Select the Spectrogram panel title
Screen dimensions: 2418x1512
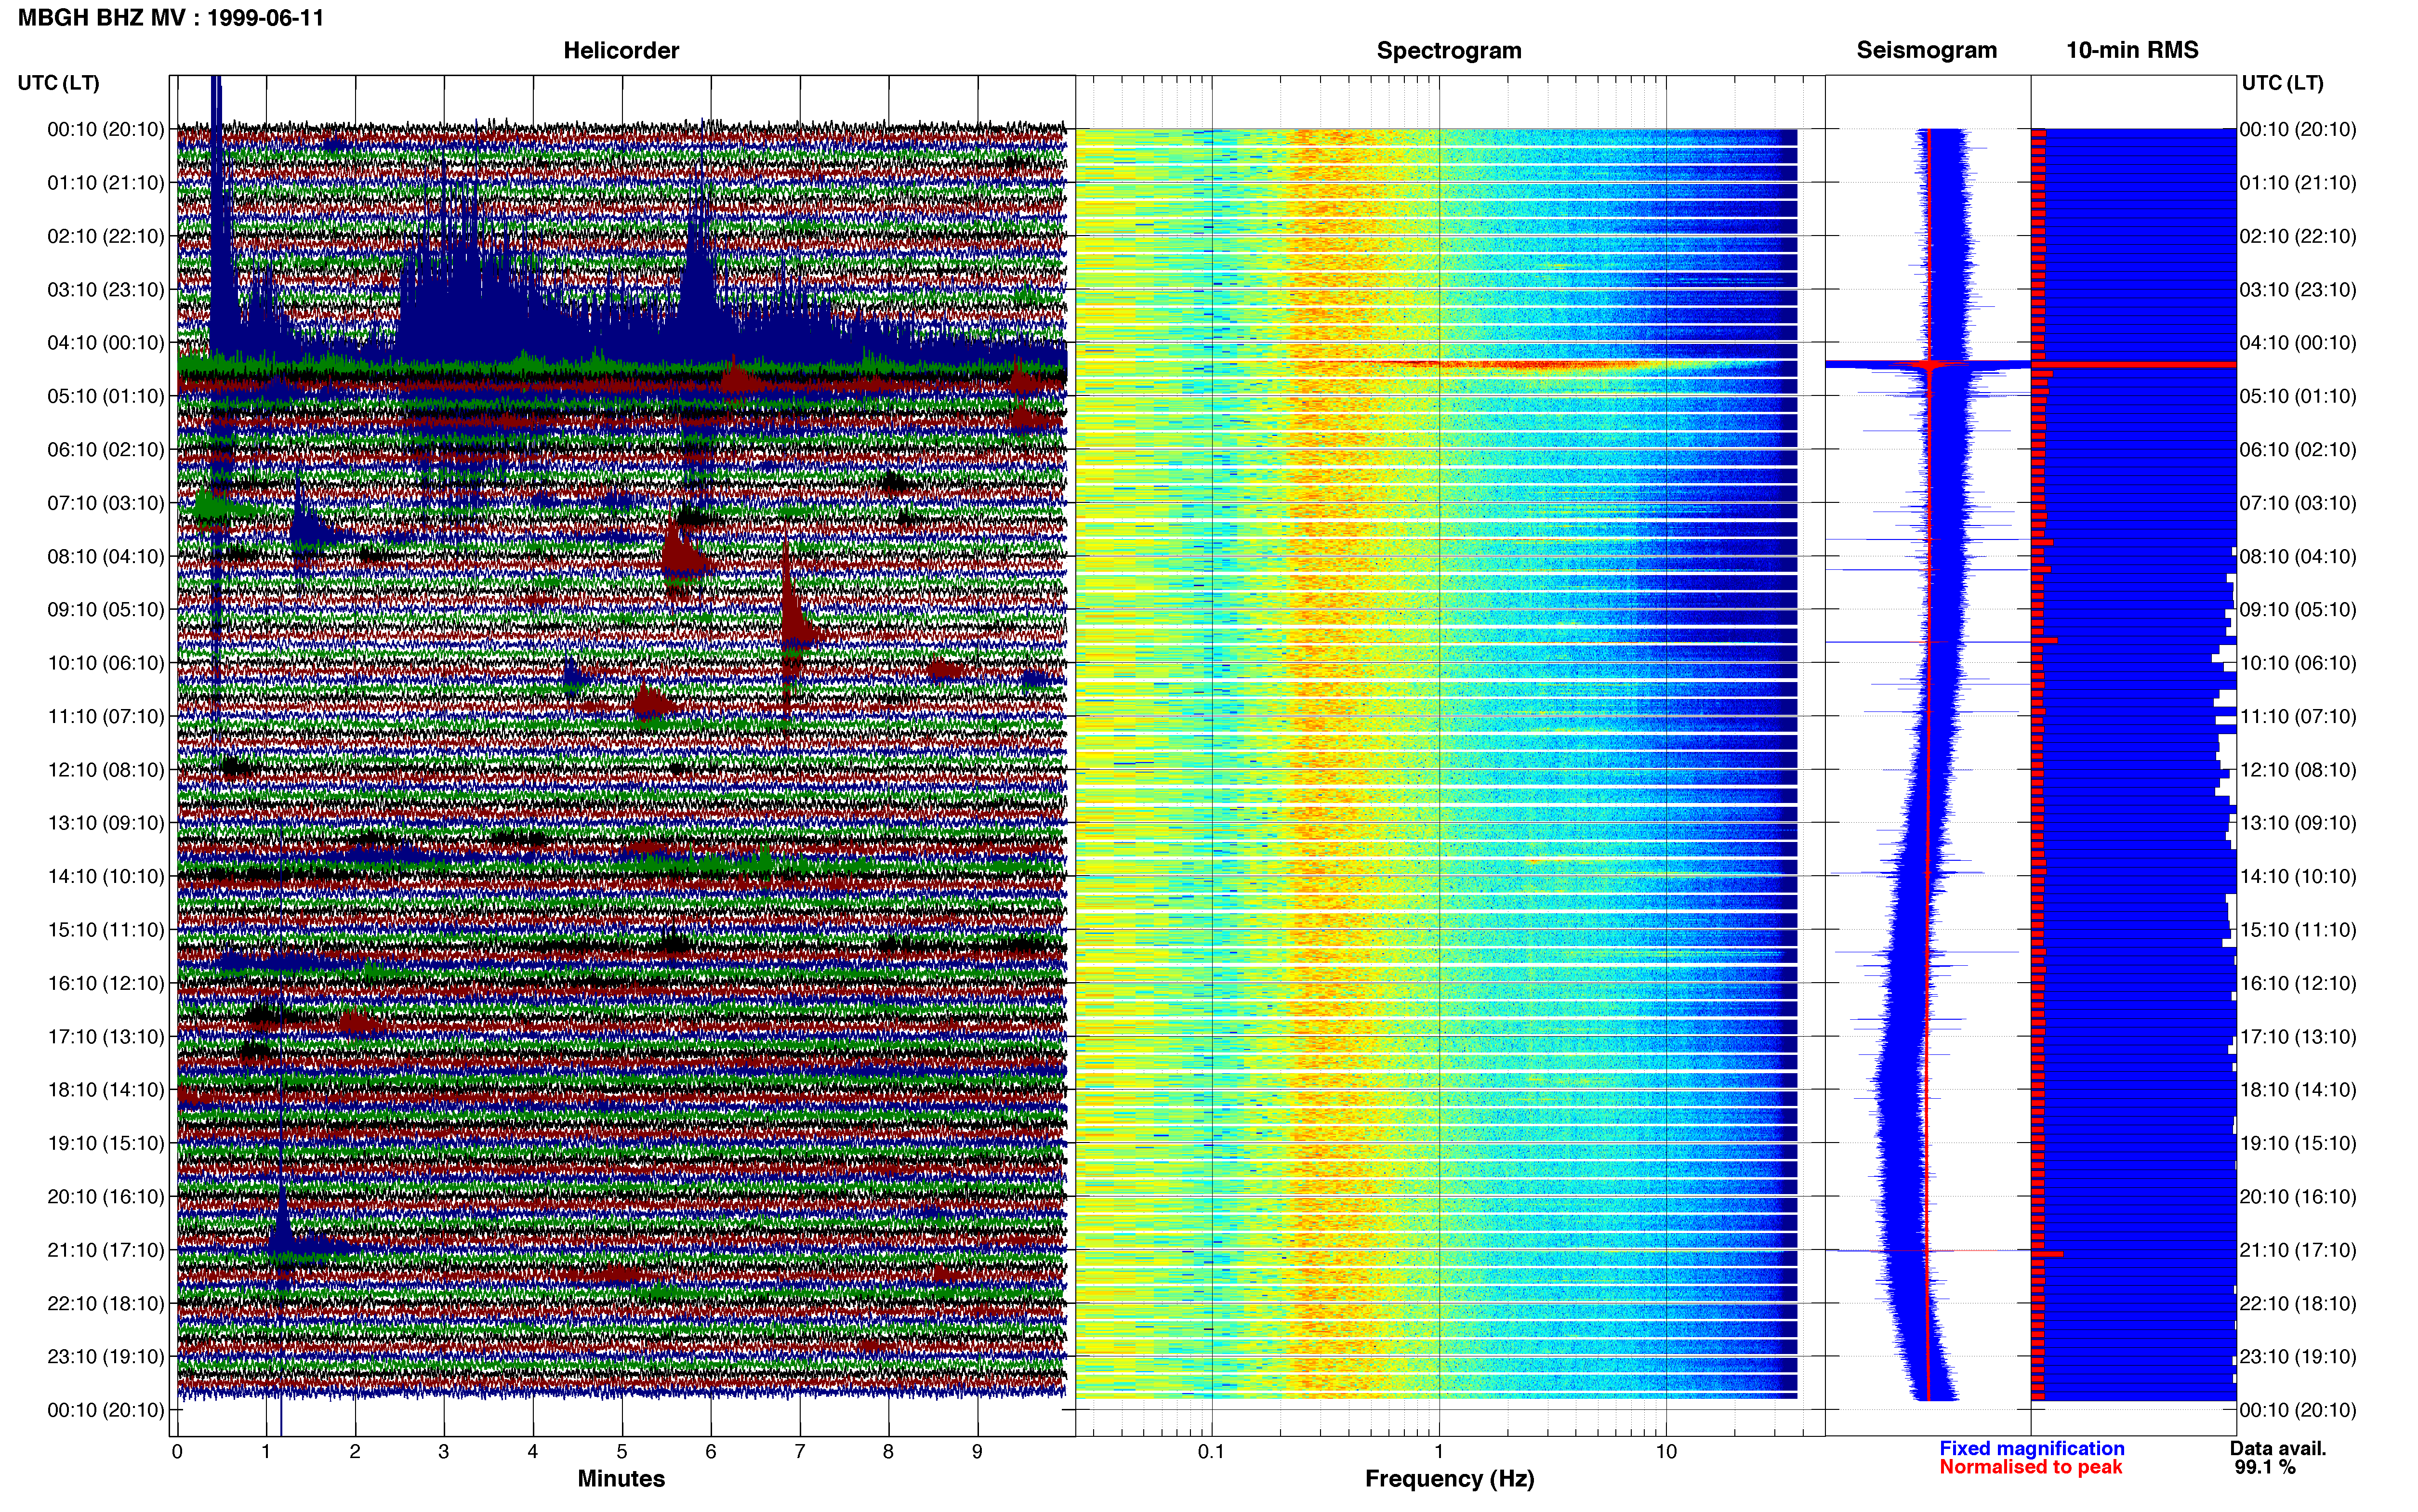tap(1449, 50)
